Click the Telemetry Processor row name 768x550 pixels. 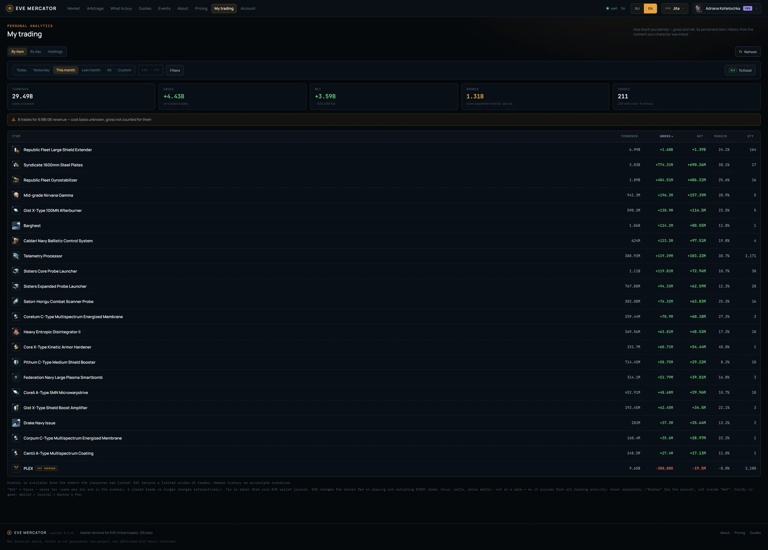click(43, 256)
